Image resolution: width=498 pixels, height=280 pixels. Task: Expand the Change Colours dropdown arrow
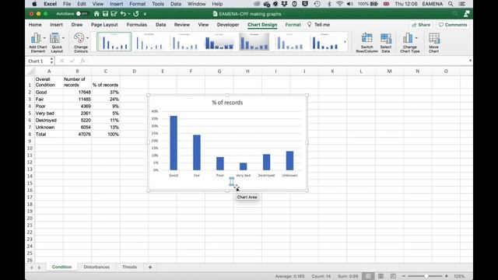click(87, 38)
